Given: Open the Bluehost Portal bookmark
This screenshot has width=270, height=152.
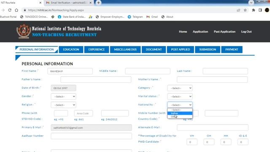Looking at the screenshot, I should (8, 17).
